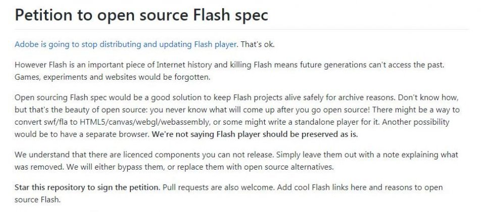Click the final line "source Flash."
The height and width of the screenshot is (212, 485).
(37, 200)
